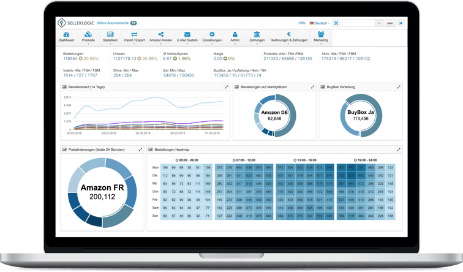This screenshot has height=272, width=463.
Task: Click date 01.04.2018 on chart axis
Action: (212, 133)
